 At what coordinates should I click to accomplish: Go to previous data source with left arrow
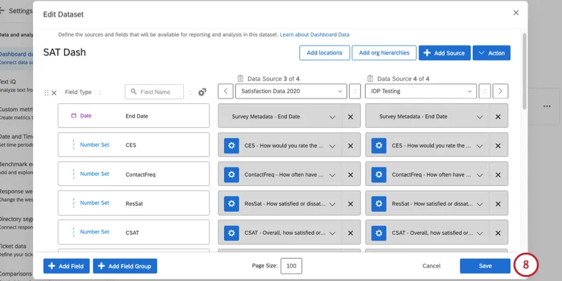coord(225,91)
